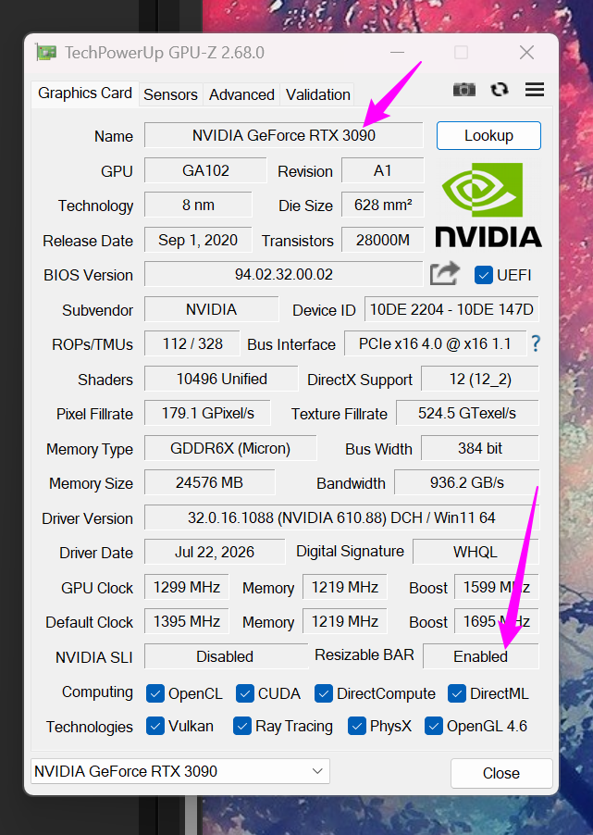This screenshot has height=835, width=593.
Task: Click the Revision value A1
Action: 383,170
